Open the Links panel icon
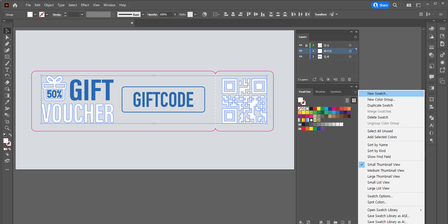The width and height of the screenshot is (448, 224). coord(442,29)
